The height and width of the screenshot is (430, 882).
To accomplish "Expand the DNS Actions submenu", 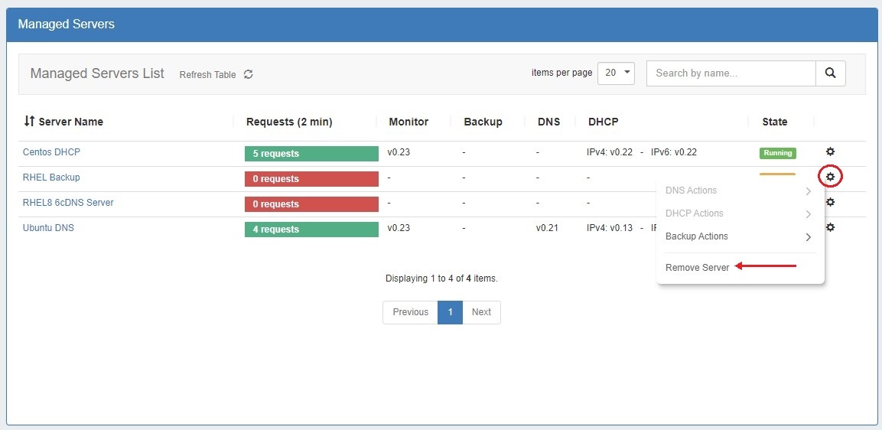I will [x=738, y=191].
